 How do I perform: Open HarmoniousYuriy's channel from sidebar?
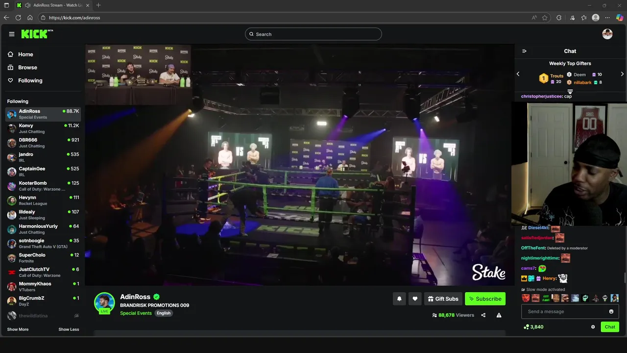(43, 229)
